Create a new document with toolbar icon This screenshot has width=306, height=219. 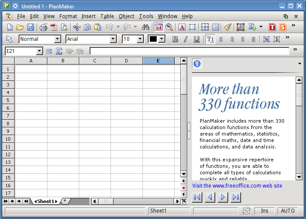click(x=9, y=27)
